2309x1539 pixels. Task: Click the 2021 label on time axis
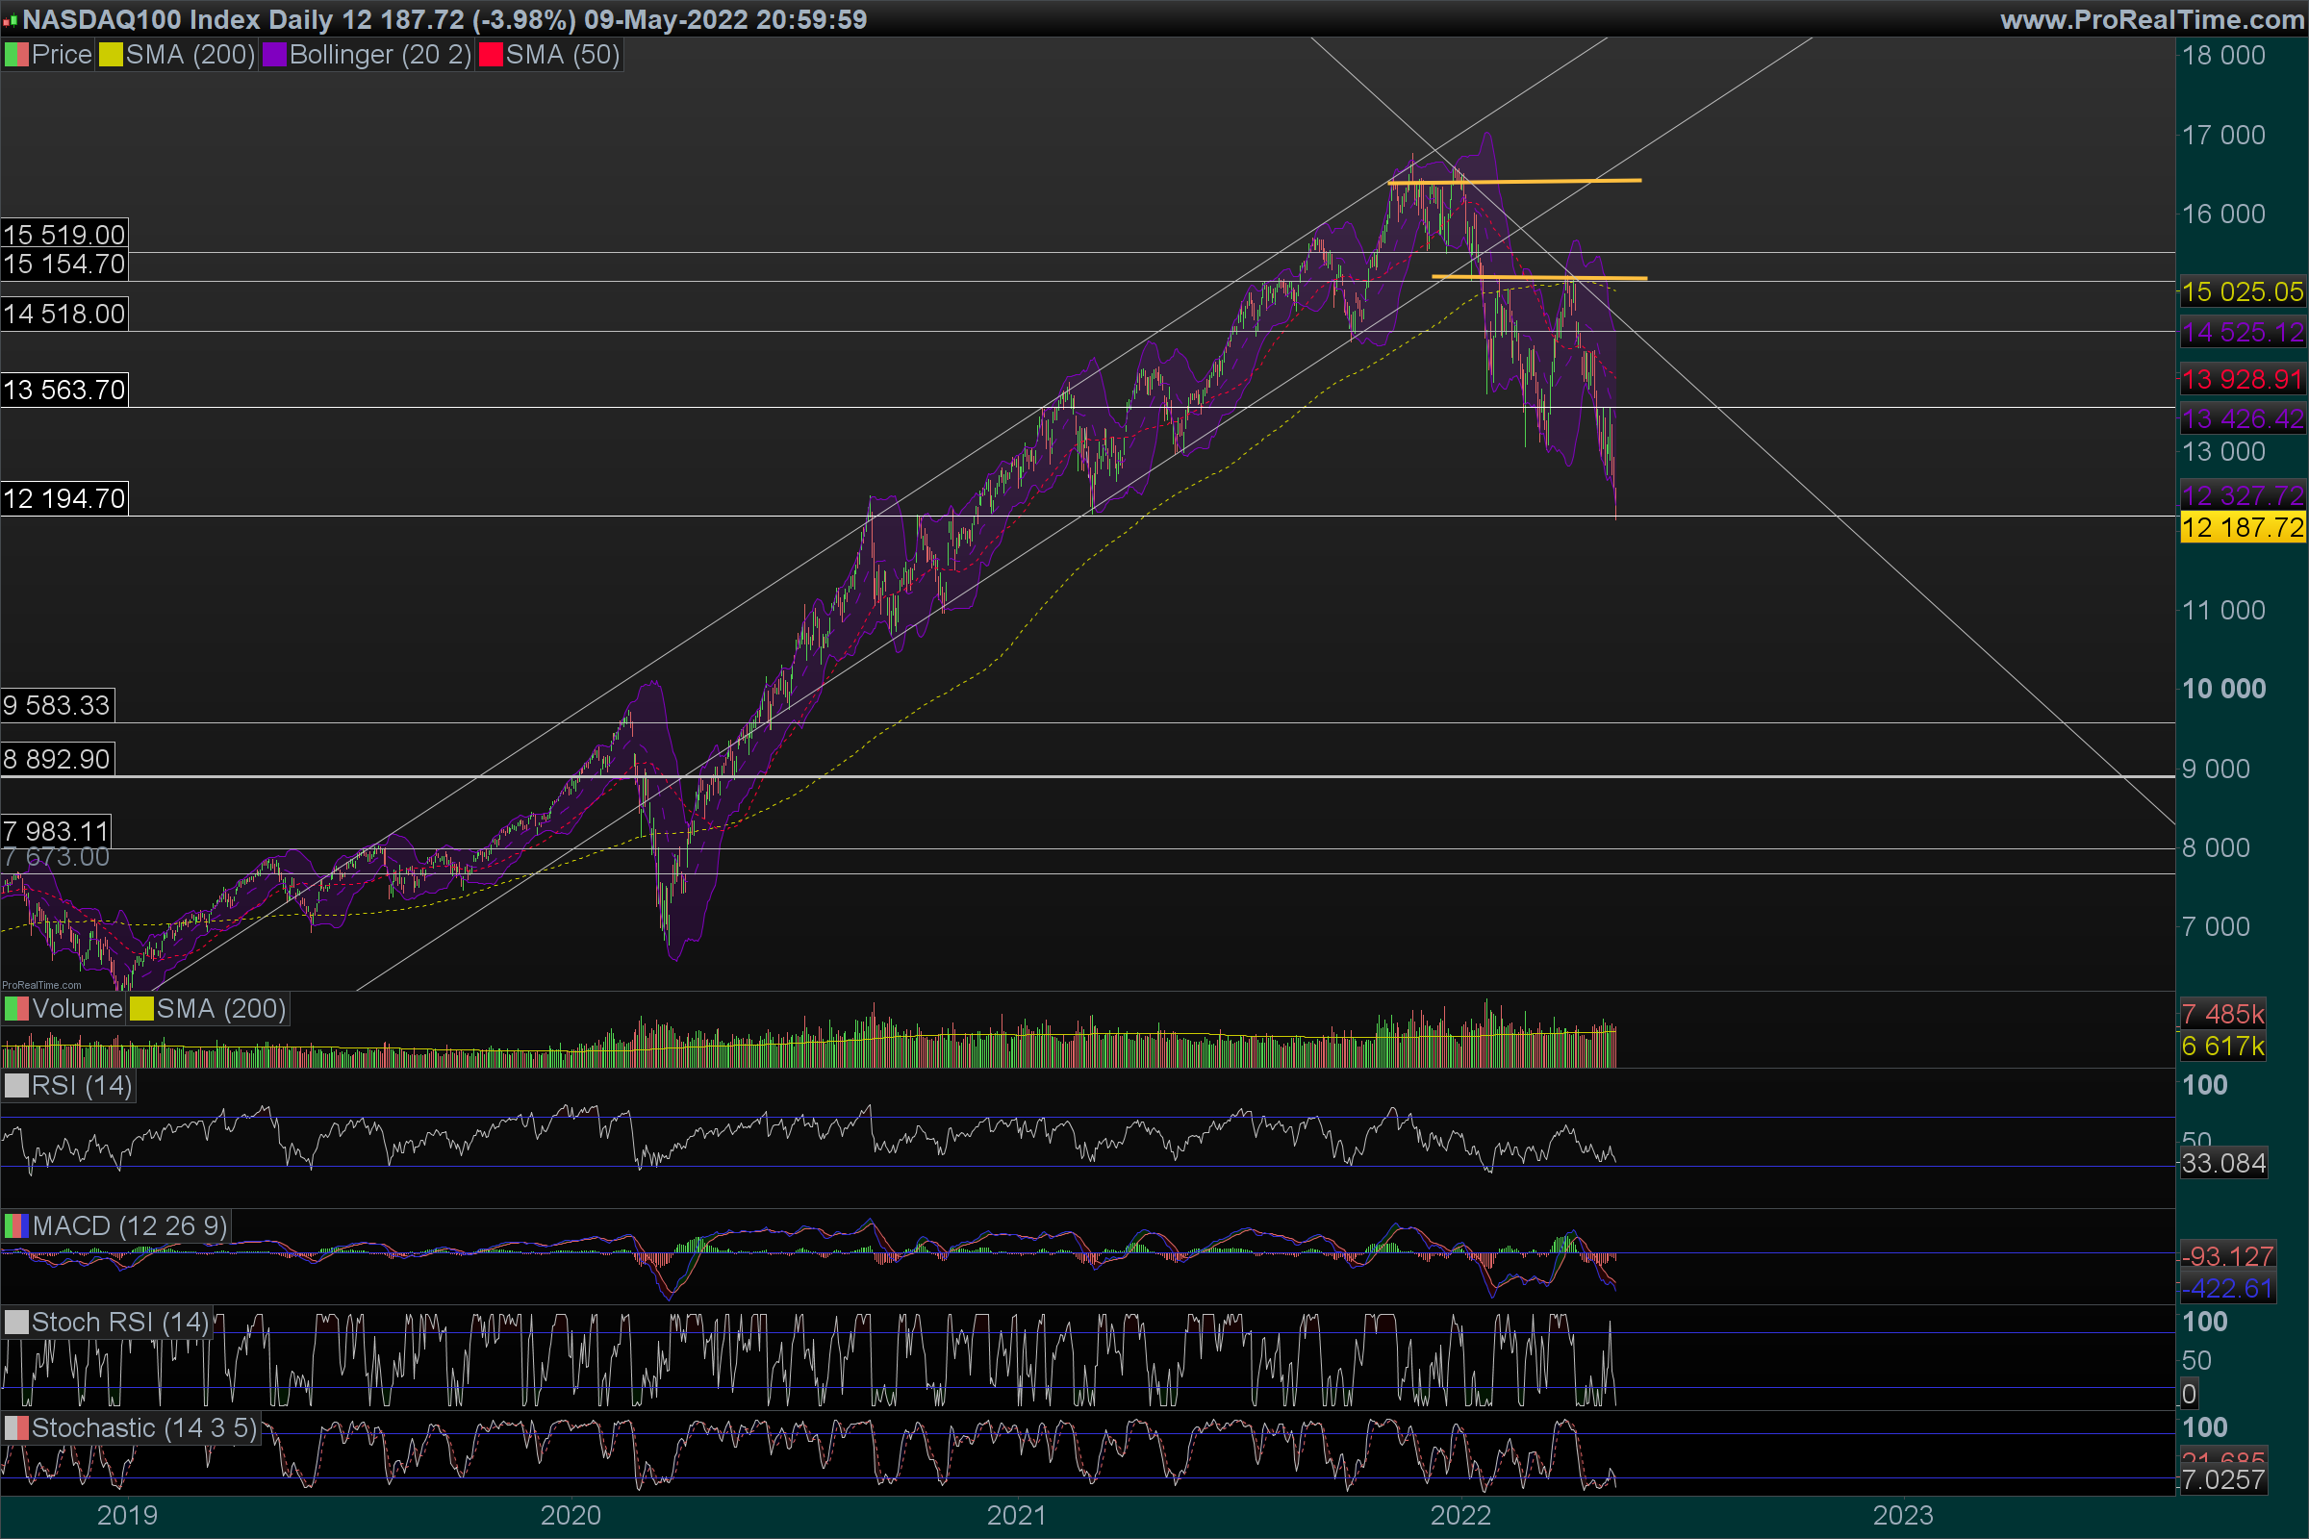[x=1016, y=1516]
